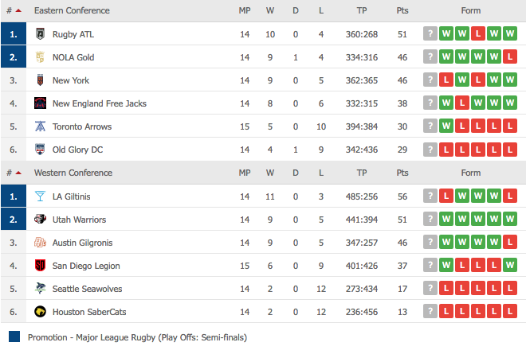Open the Austin Gilgronis team link
This screenshot has height=350, width=526.
83,243
